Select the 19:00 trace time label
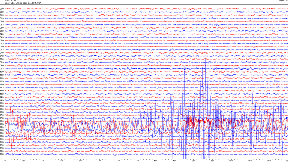This screenshot has width=288, height=162. point(2,127)
